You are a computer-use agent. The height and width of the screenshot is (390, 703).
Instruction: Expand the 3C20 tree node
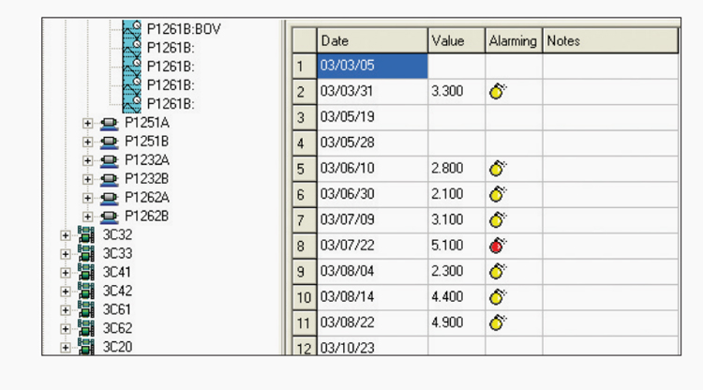coord(66,347)
